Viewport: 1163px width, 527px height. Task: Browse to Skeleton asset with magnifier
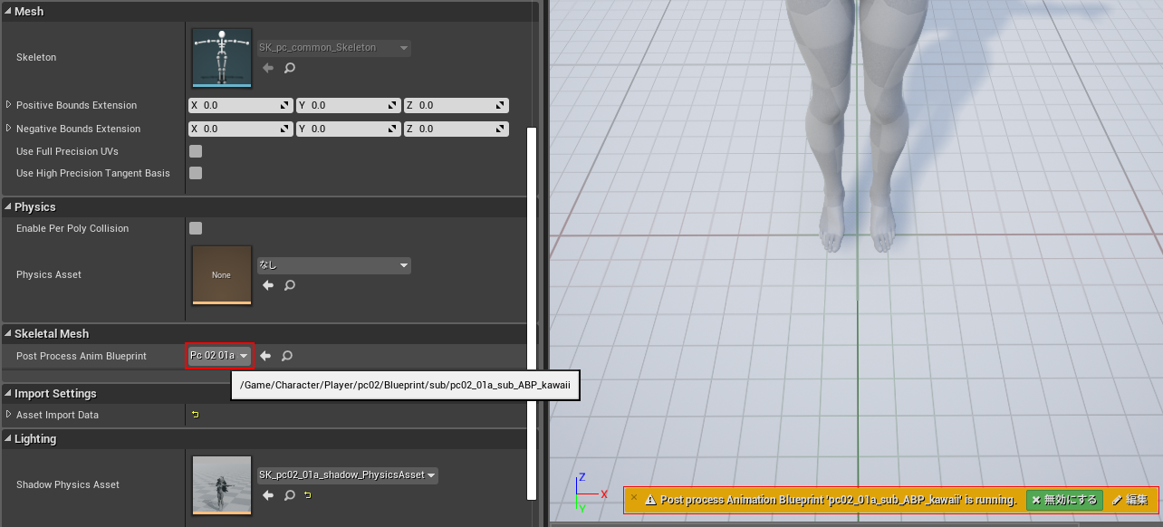(290, 68)
